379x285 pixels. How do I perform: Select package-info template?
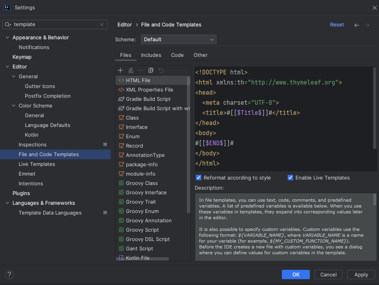click(x=151, y=164)
